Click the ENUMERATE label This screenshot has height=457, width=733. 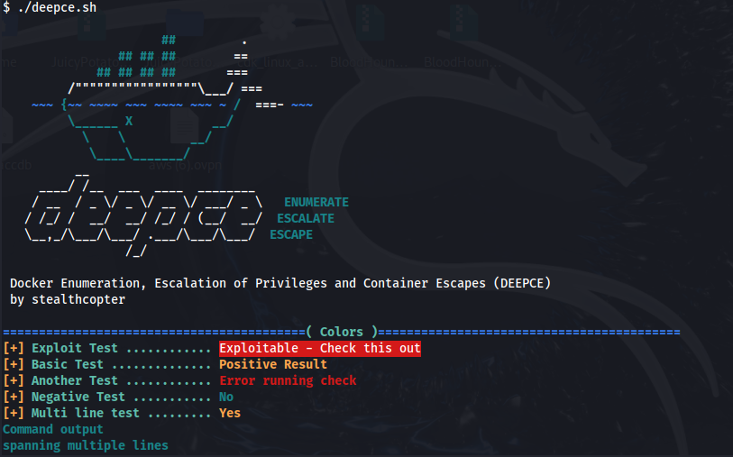[x=316, y=202]
